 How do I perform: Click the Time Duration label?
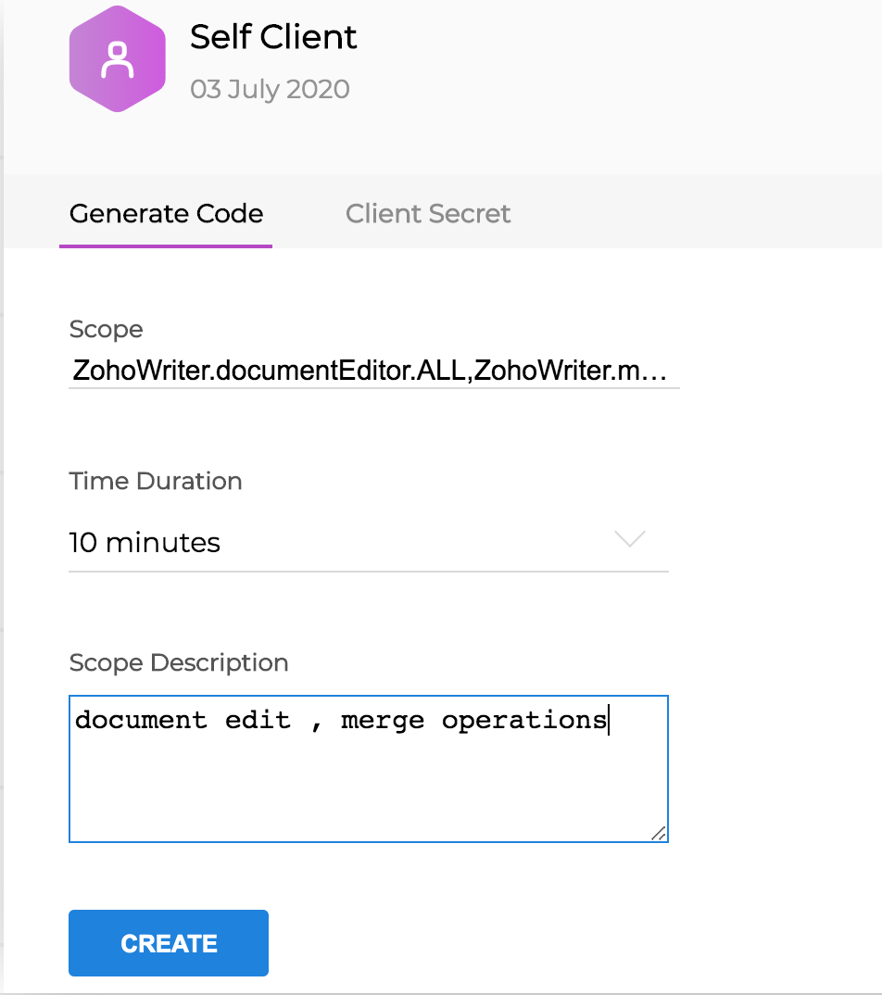click(x=156, y=481)
